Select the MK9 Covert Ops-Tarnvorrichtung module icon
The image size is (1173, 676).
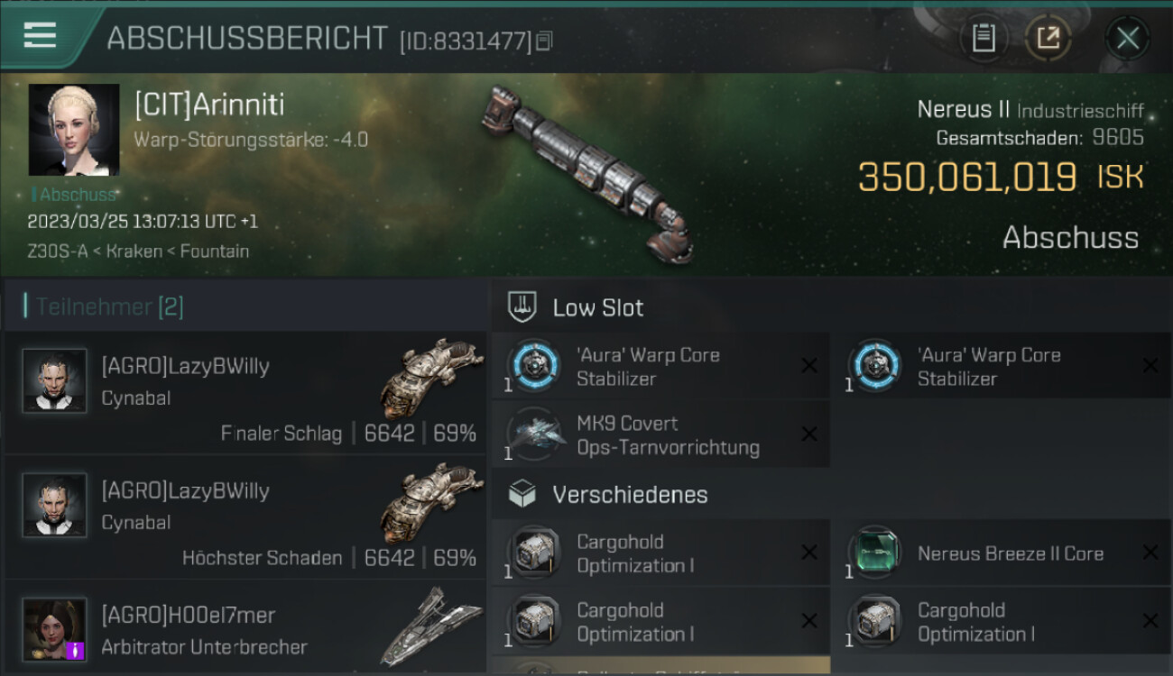(534, 434)
